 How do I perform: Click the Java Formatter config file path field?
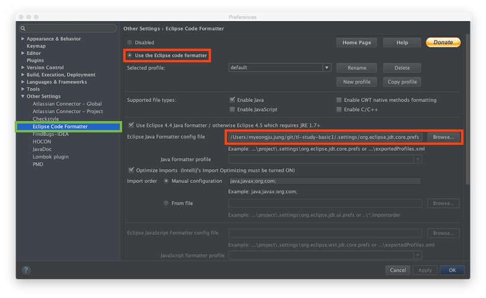coord(325,137)
